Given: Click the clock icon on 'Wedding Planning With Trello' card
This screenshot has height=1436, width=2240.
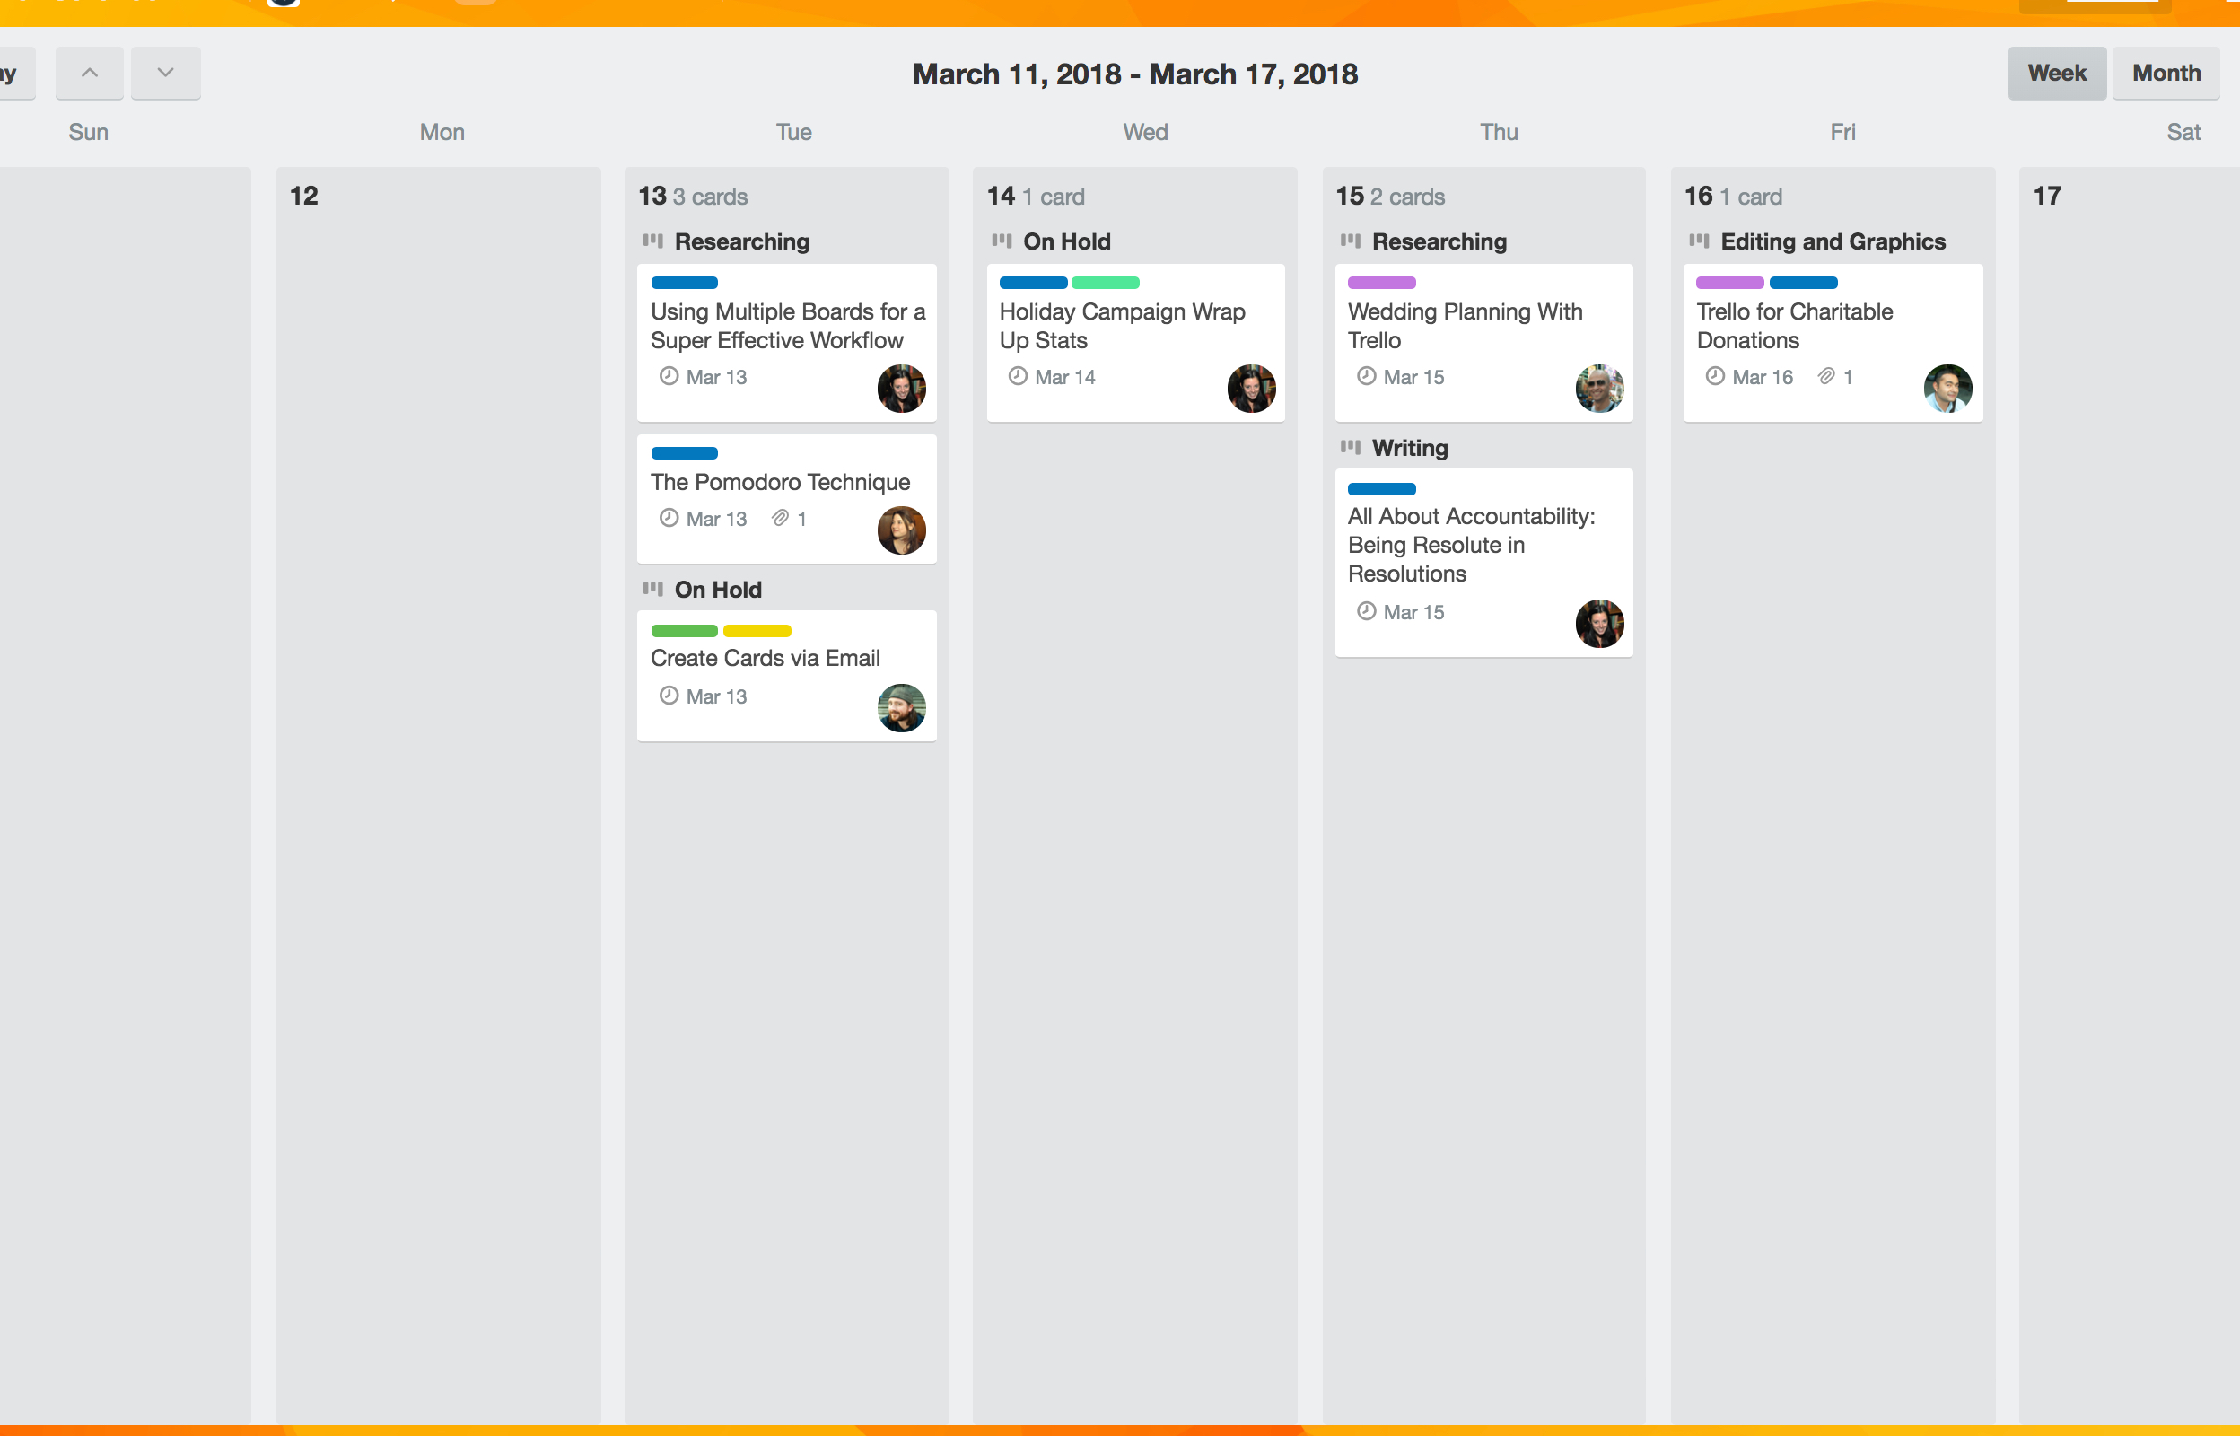Looking at the screenshot, I should tap(1361, 377).
